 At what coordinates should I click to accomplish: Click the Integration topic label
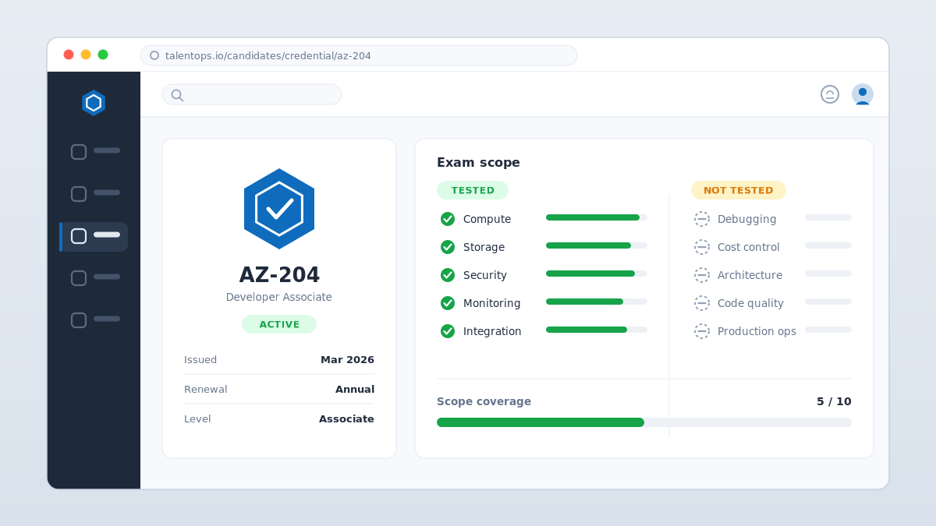[x=492, y=331]
